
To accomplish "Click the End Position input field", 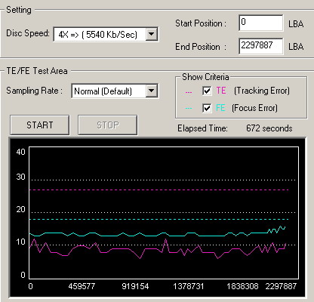I will point(261,46).
